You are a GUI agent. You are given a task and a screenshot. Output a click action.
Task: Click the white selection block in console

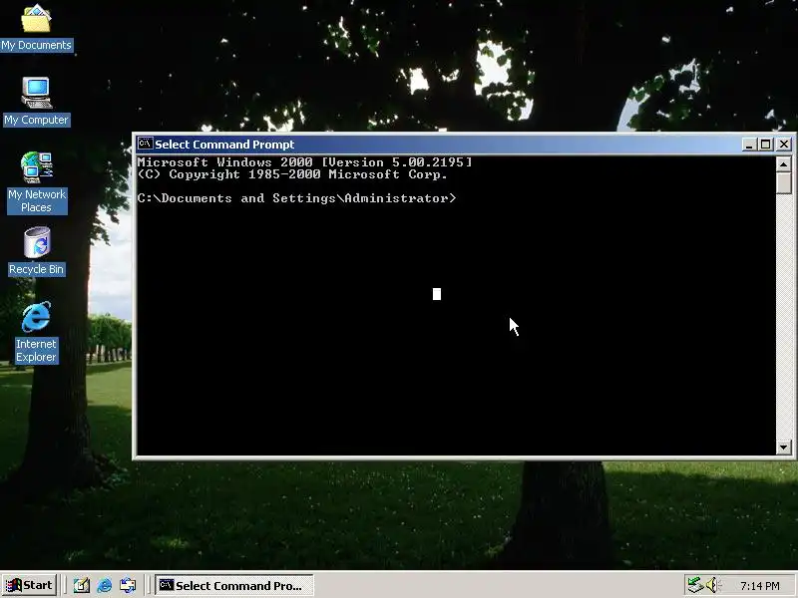click(437, 294)
